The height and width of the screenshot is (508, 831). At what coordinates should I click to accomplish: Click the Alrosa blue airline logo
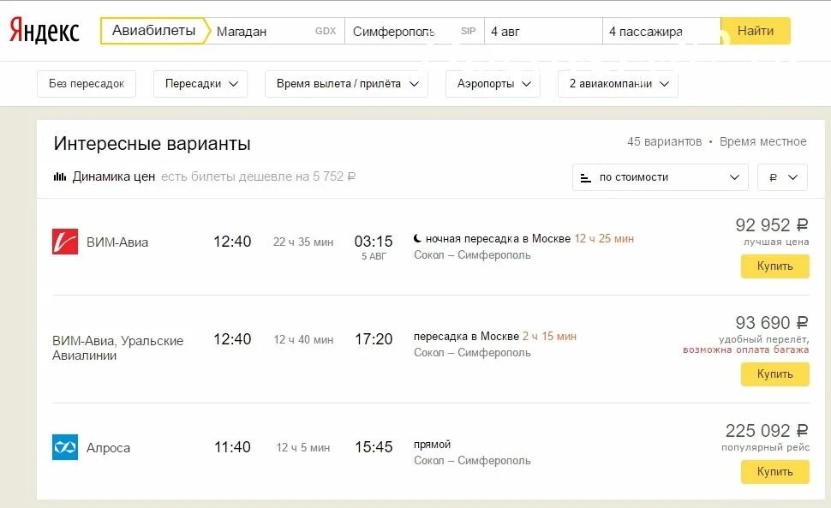65,447
